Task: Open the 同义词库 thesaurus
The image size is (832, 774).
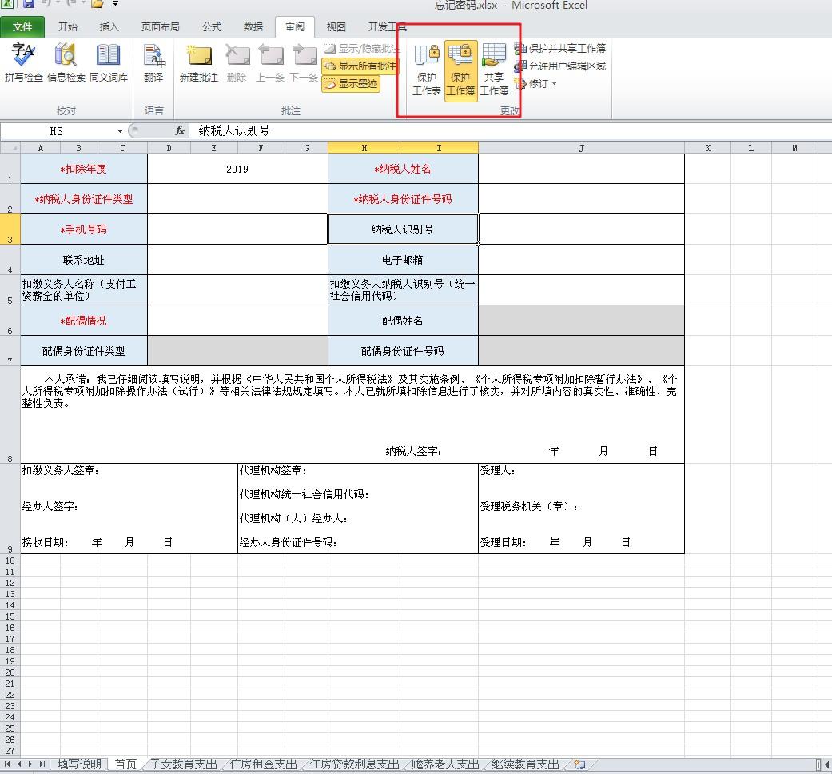Action: (x=108, y=62)
